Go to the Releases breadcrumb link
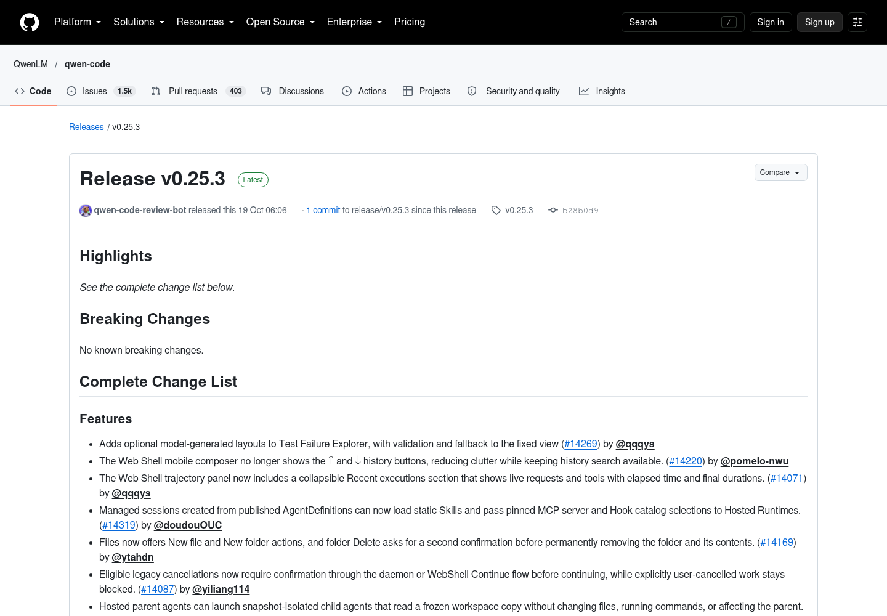 click(86, 127)
